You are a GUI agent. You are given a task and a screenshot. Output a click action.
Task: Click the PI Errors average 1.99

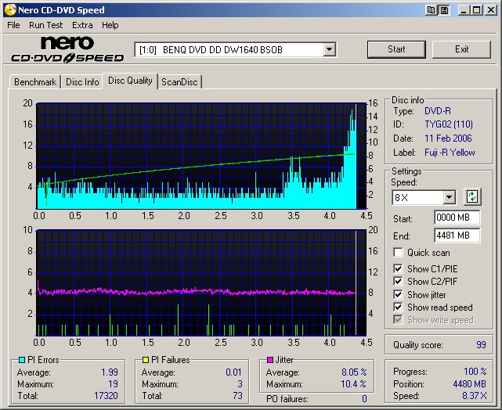[x=110, y=372]
